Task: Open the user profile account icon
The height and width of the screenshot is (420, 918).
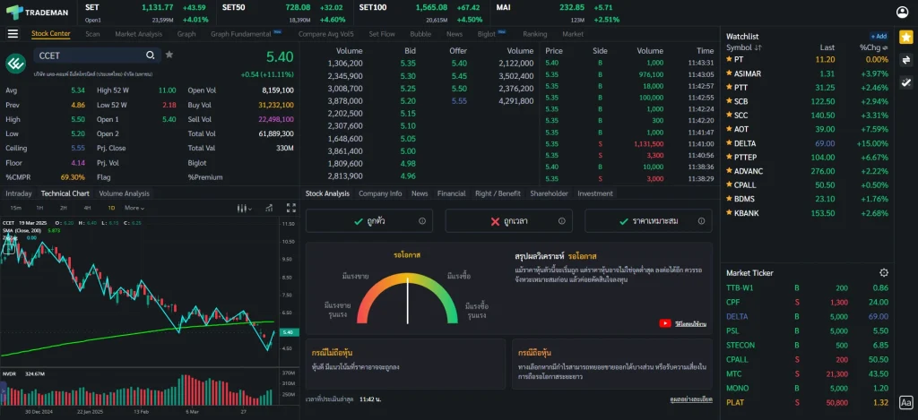Action: click(903, 12)
